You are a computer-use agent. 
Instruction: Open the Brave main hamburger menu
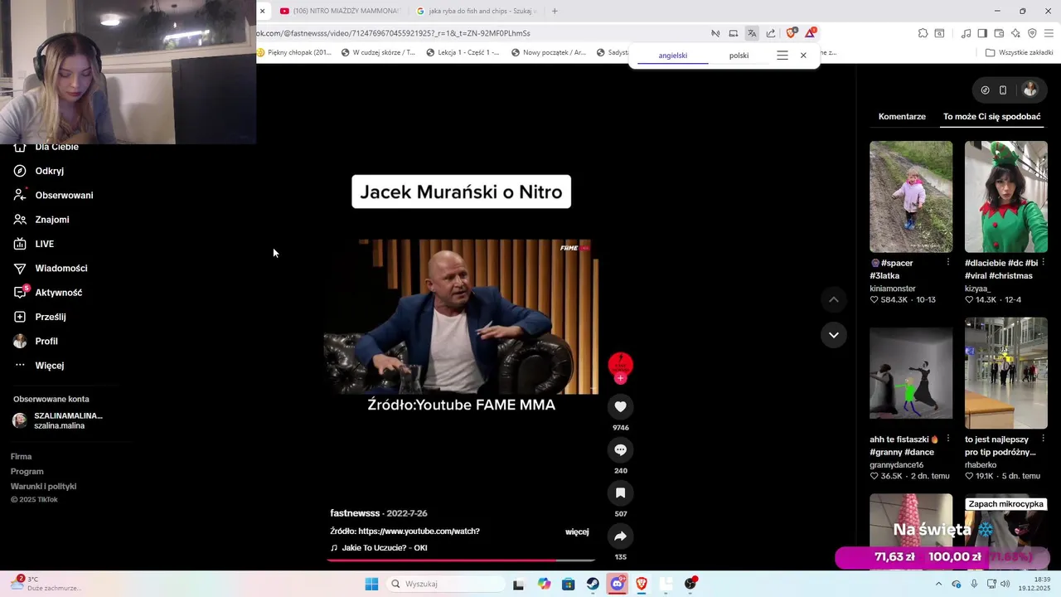pyautogui.click(x=1049, y=33)
